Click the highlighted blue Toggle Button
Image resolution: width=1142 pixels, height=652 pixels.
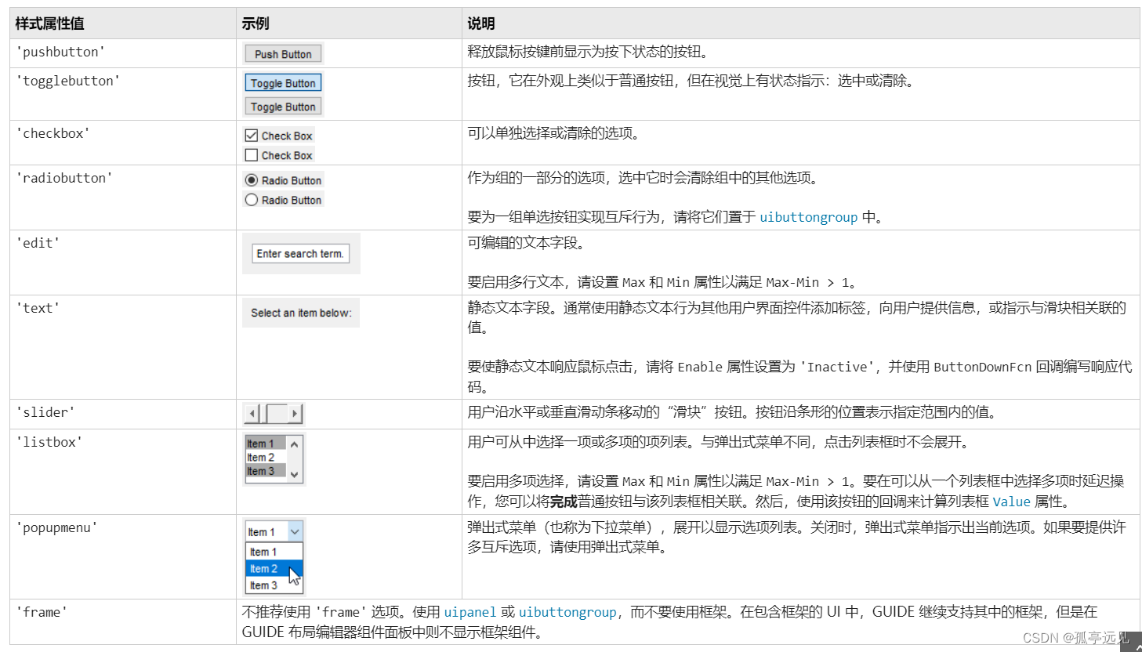click(x=283, y=83)
